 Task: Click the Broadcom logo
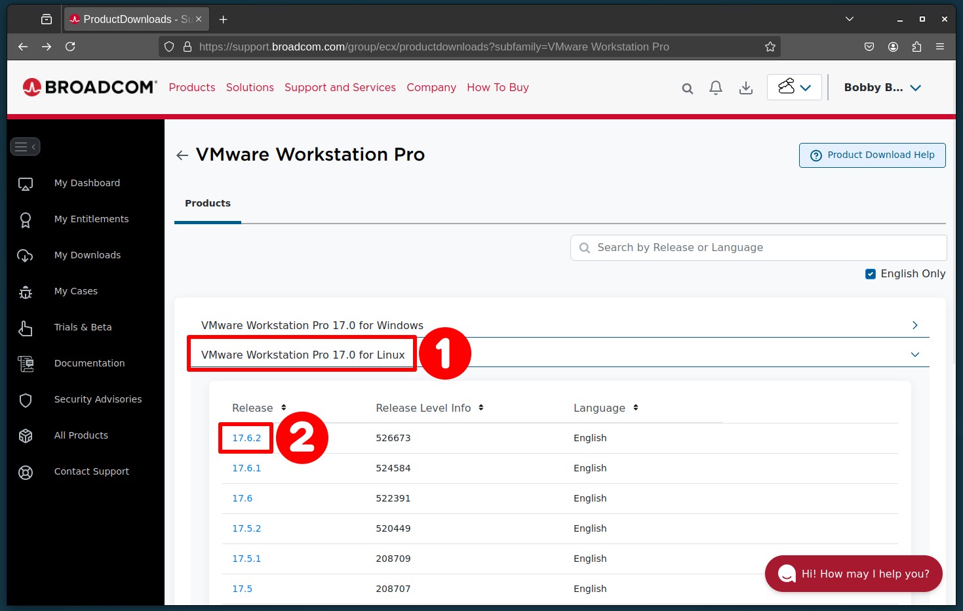tap(90, 87)
